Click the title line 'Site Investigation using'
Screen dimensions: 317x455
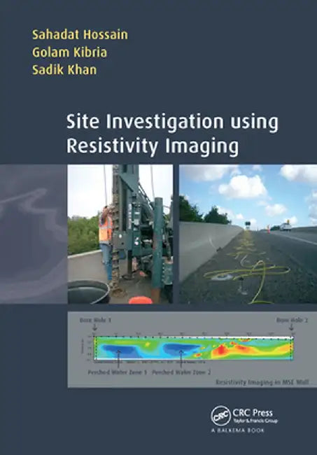pos(172,122)
